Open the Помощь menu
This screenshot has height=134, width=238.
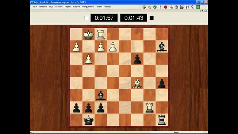coord(107,7)
